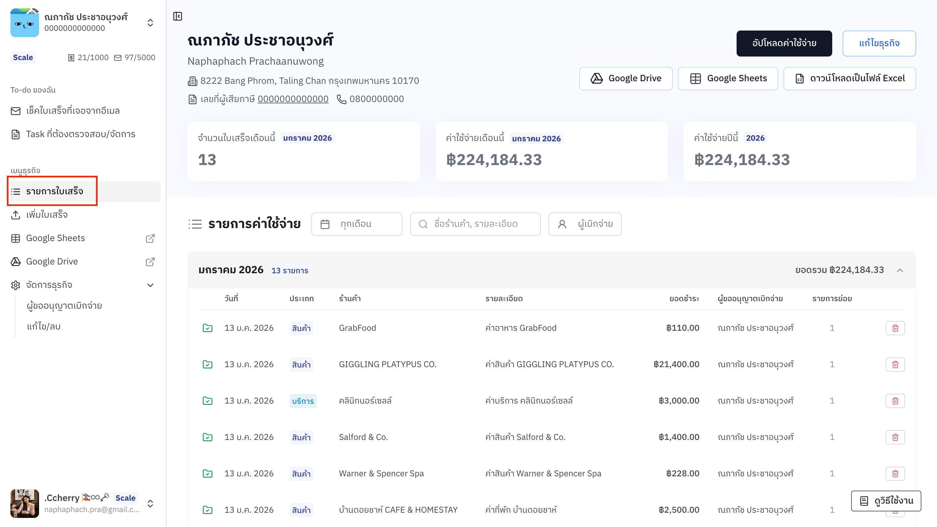This screenshot has width=937, height=527.
Task: Click the tax ID document icon
Action: pos(192,99)
